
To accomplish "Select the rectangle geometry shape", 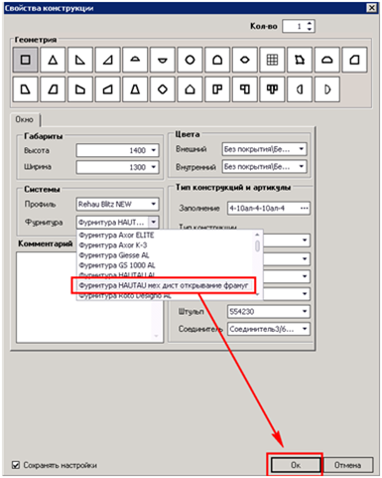I will pos(26,60).
